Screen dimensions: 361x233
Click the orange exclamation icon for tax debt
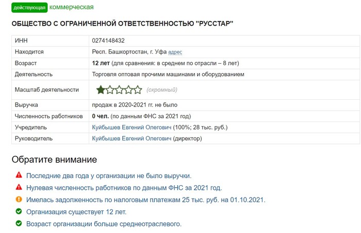pyautogui.click(x=19, y=200)
